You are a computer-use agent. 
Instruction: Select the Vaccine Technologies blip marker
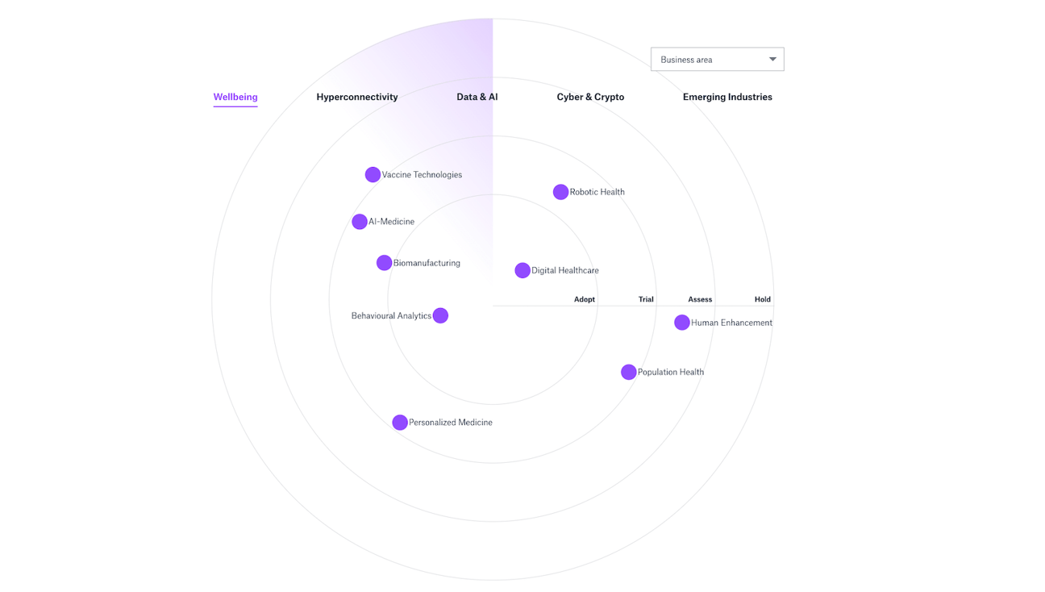(x=373, y=174)
